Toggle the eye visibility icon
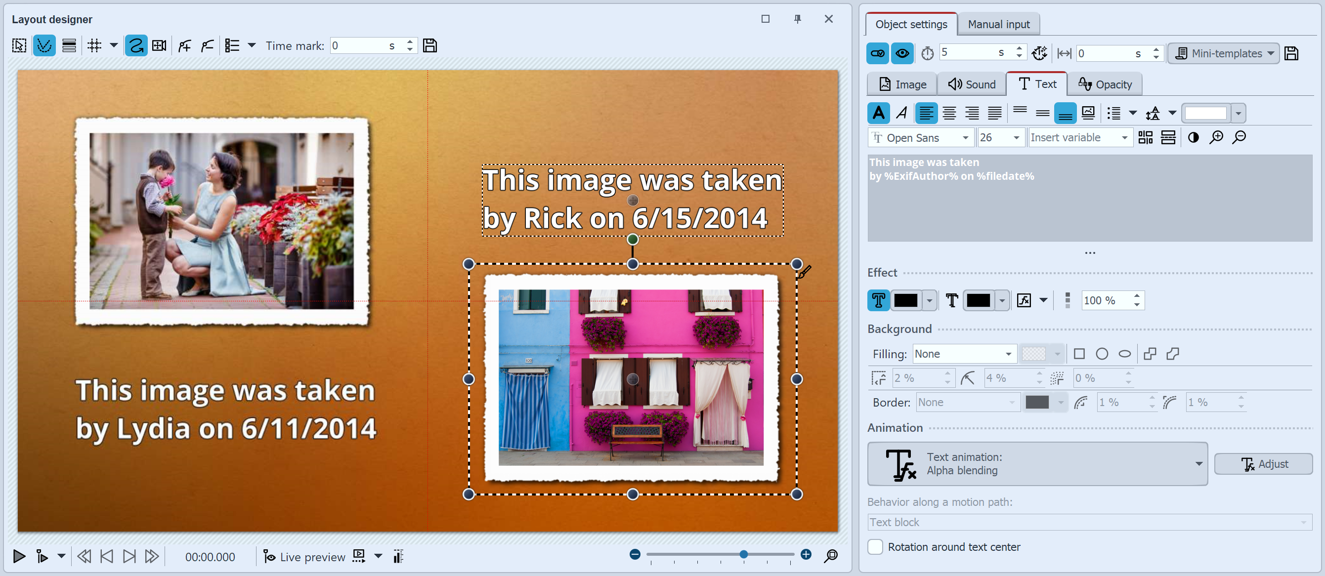1325x576 pixels. 901,54
